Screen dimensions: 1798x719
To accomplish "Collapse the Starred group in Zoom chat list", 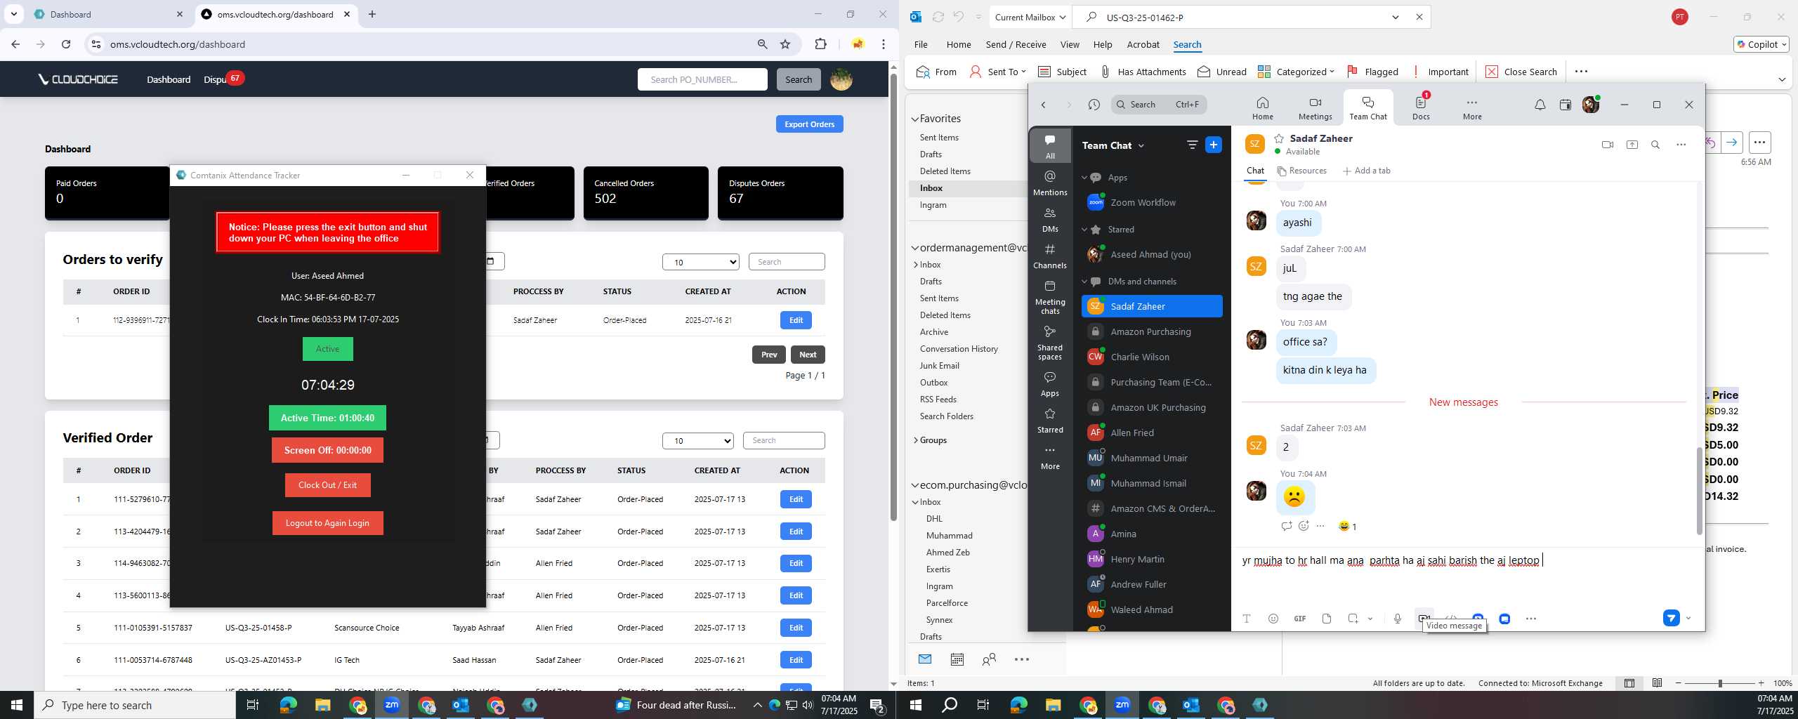I will tap(1084, 230).
